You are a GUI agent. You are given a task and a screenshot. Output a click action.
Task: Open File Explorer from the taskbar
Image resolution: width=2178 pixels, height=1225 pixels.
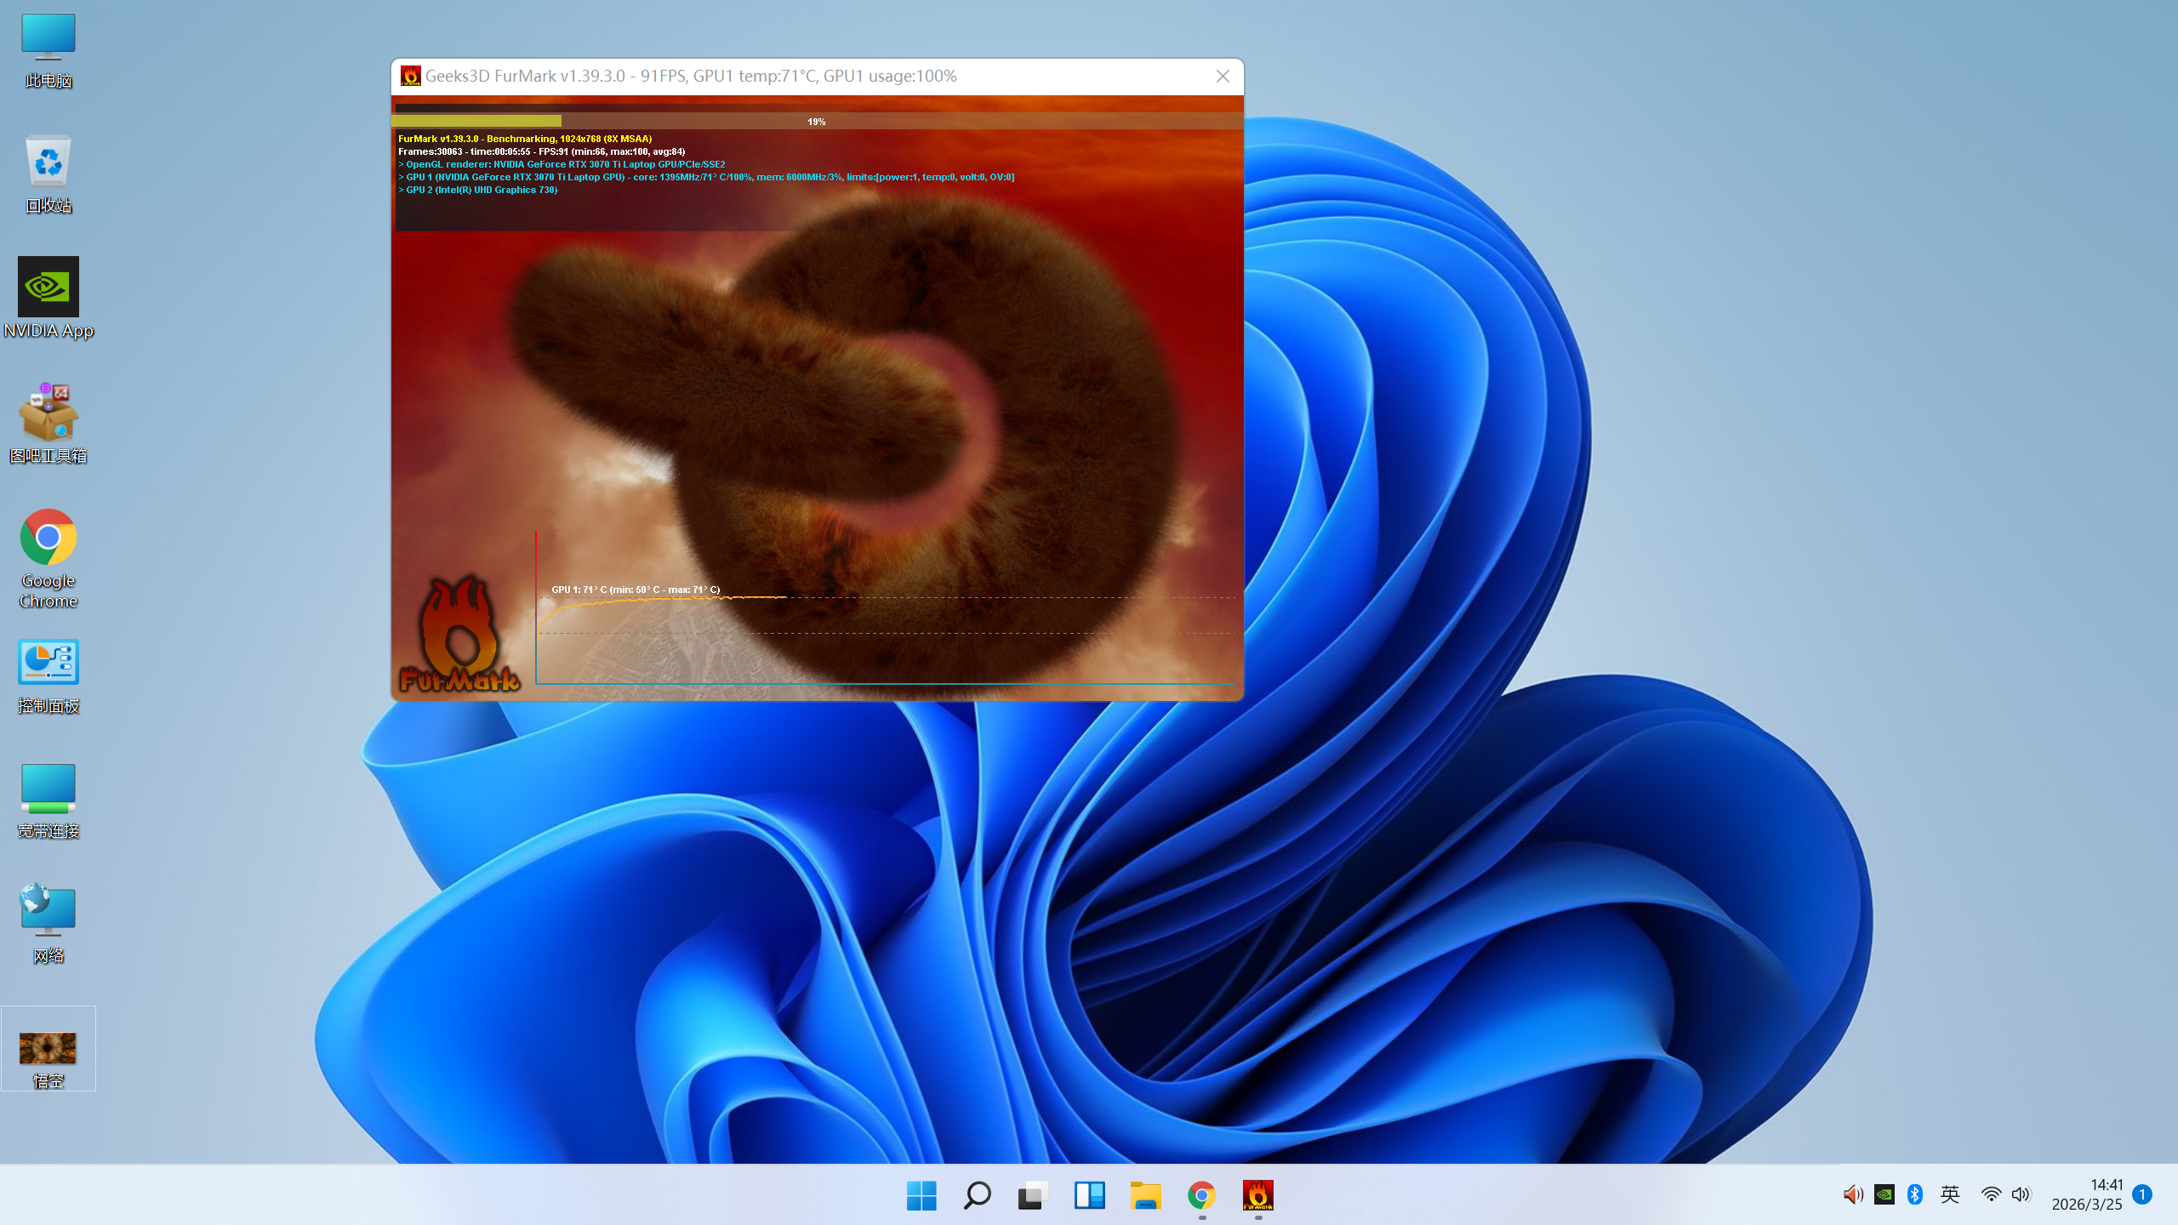point(1145,1195)
